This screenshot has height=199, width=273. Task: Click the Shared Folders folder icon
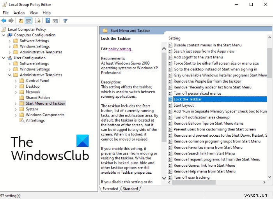[x=21, y=97]
